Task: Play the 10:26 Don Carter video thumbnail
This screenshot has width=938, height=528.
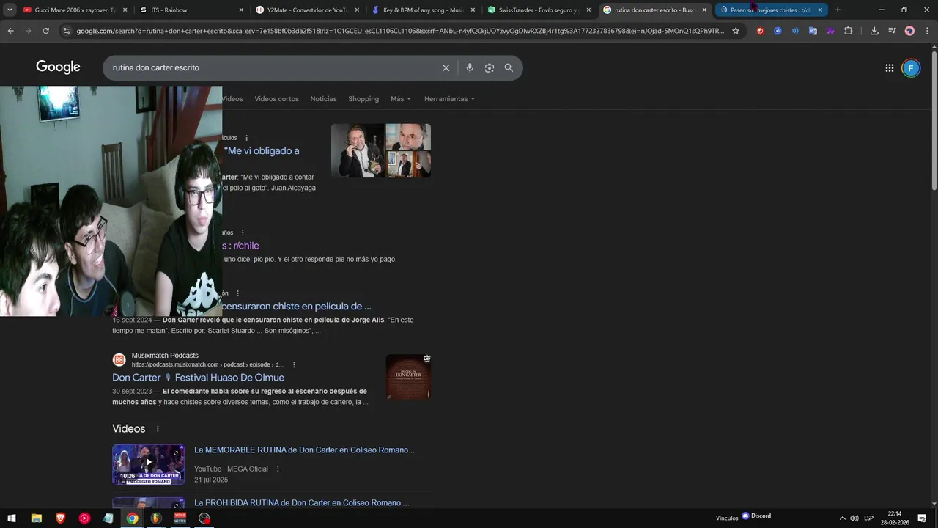Action: pyautogui.click(x=148, y=465)
